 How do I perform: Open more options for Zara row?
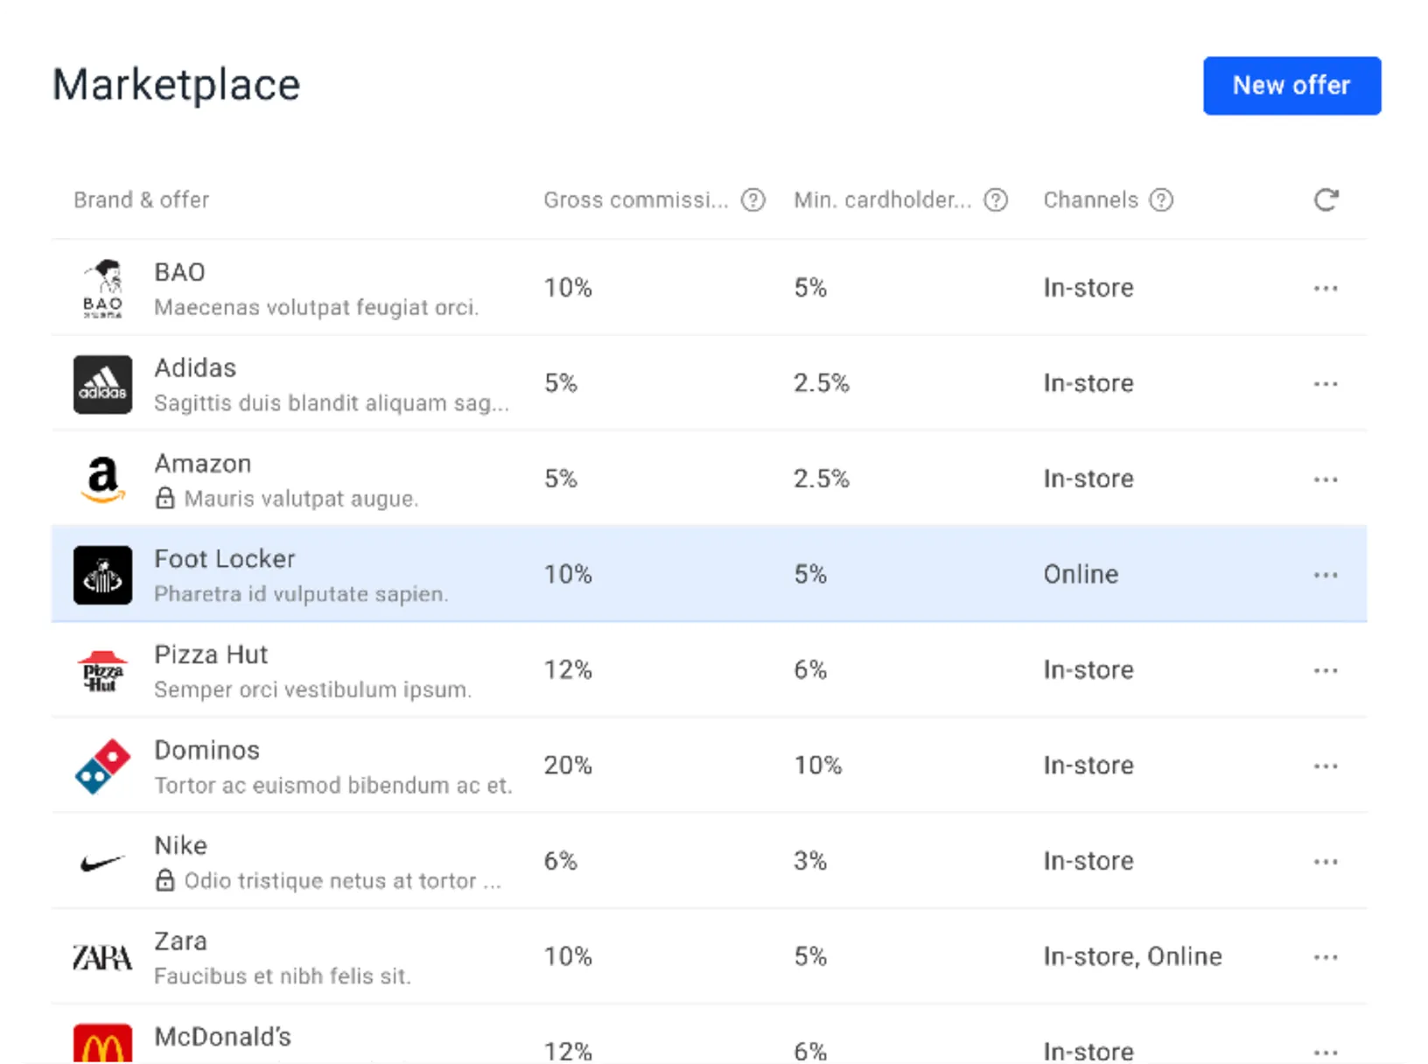pos(1326,956)
